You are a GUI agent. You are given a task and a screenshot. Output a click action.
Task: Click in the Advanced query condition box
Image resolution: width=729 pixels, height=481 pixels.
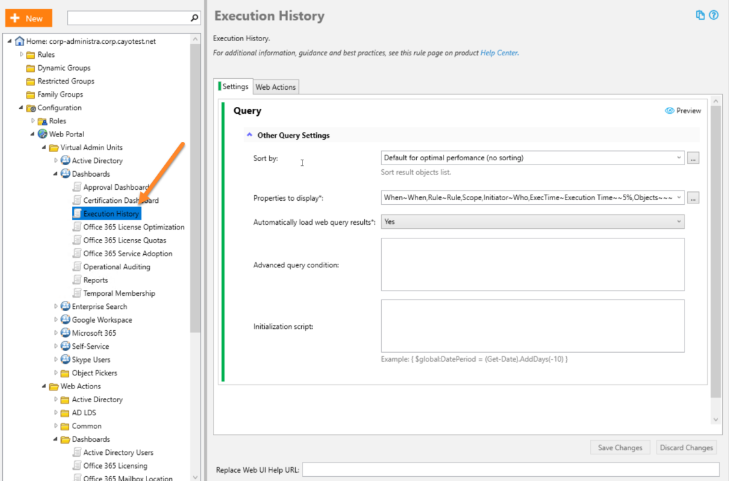tap(533, 264)
